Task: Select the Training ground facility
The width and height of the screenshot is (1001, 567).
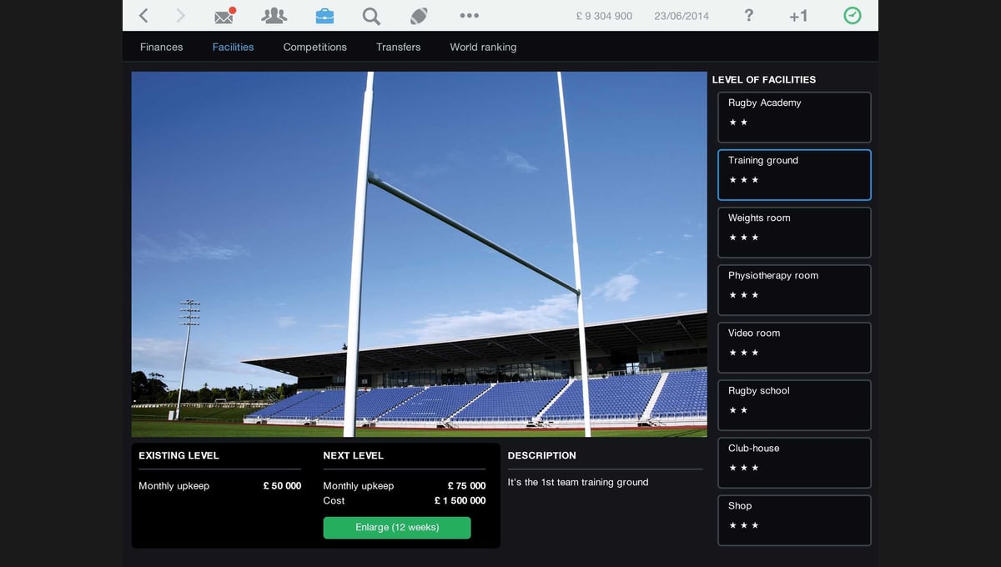Action: tap(794, 175)
